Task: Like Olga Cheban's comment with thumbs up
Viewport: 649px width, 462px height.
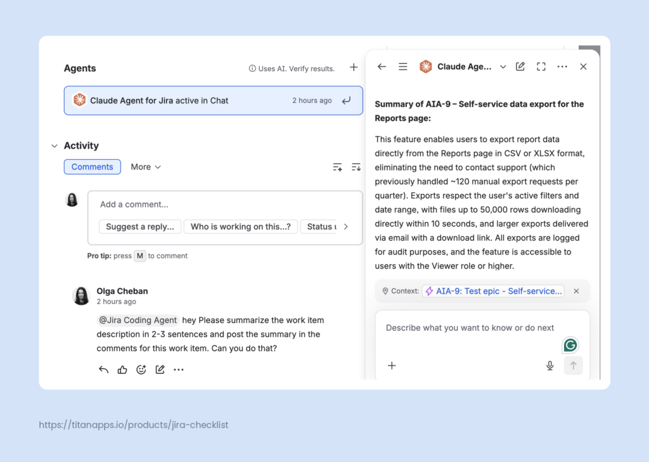Action: (x=122, y=369)
